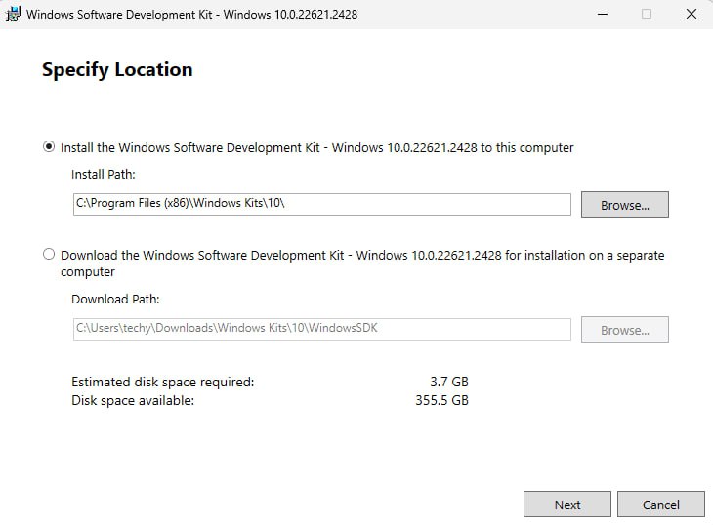Click the Download Path text field
Viewport: 713px width, 525px height.
pyautogui.click(x=320, y=329)
